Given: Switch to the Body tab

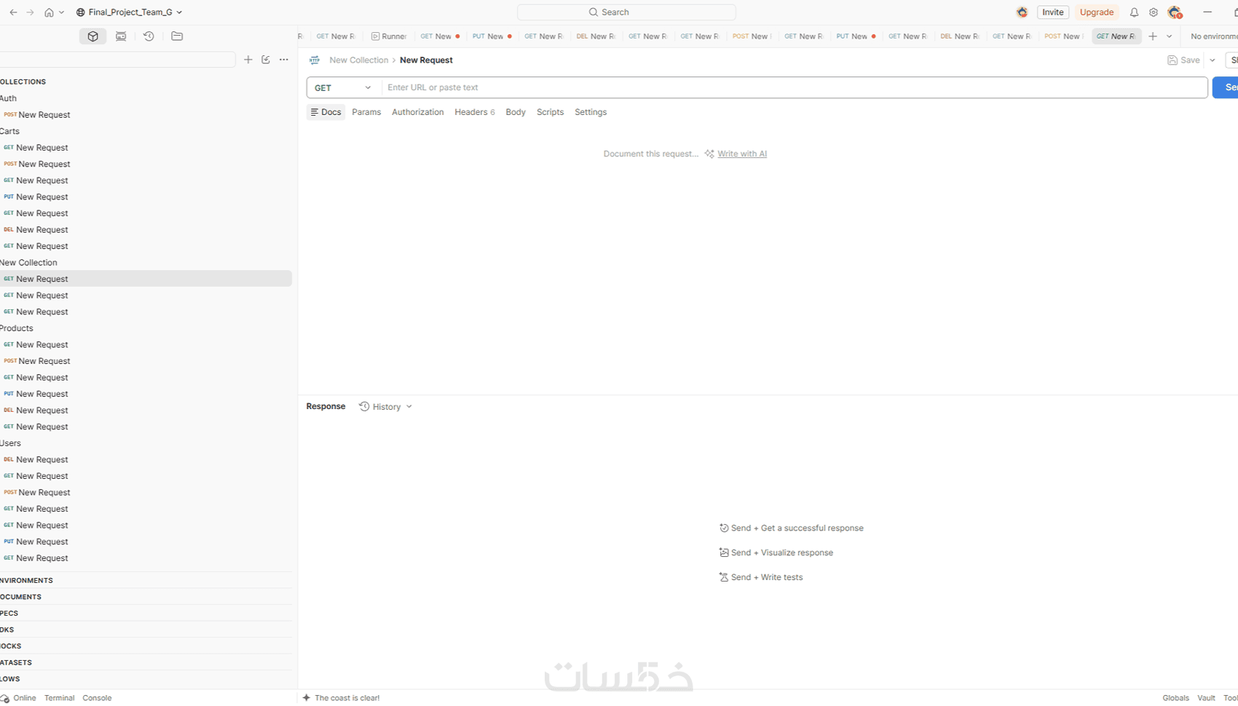Looking at the screenshot, I should click(516, 112).
